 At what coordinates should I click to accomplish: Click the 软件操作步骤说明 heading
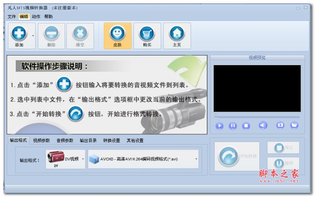pos(55,66)
